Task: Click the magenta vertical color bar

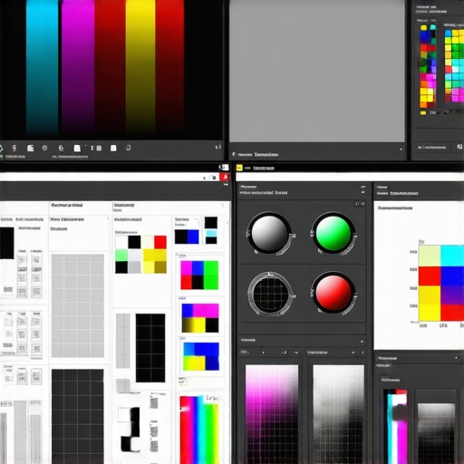Action: tap(78, 65)
